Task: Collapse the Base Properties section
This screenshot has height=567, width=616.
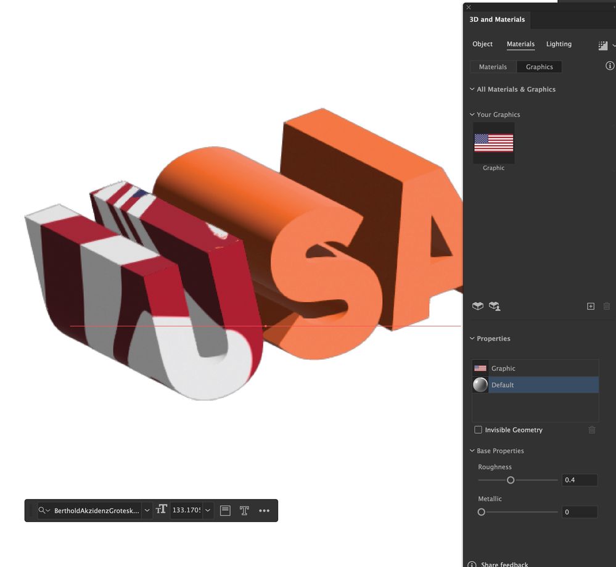Action: (x=472, y=450)
